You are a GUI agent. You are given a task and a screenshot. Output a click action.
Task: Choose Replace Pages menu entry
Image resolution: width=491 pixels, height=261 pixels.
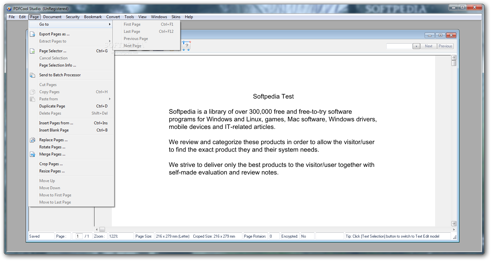(x=71, y=140)
